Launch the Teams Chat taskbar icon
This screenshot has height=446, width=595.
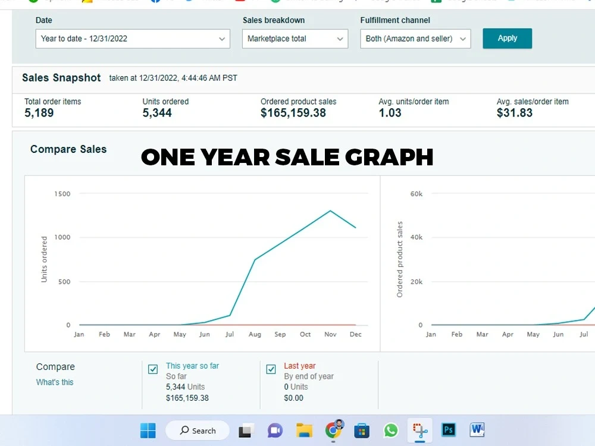275,431
